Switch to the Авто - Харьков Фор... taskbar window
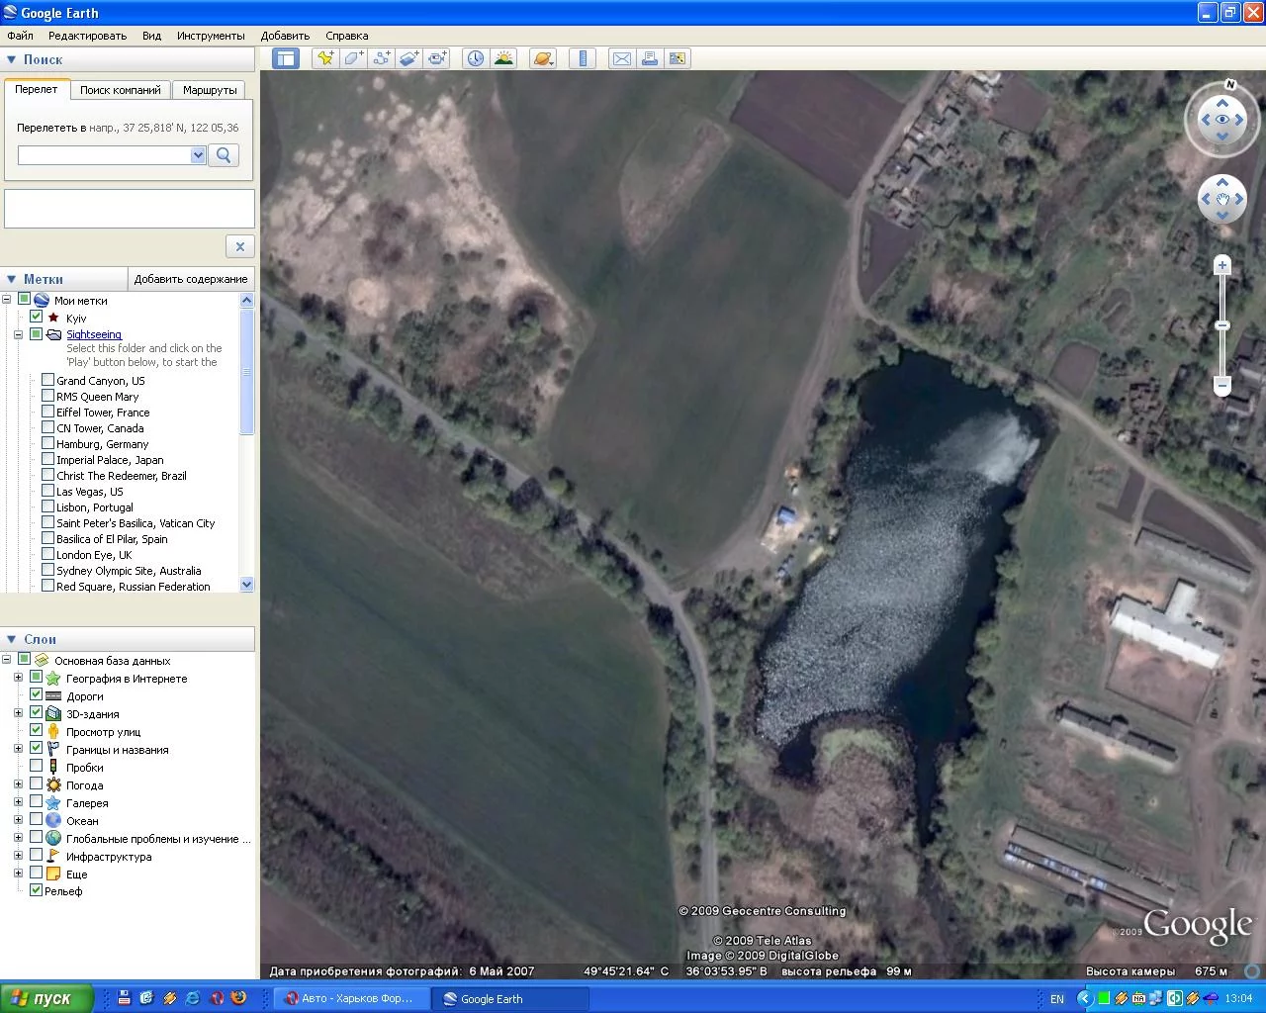The image size is (1266, 1013). (351, 998)
